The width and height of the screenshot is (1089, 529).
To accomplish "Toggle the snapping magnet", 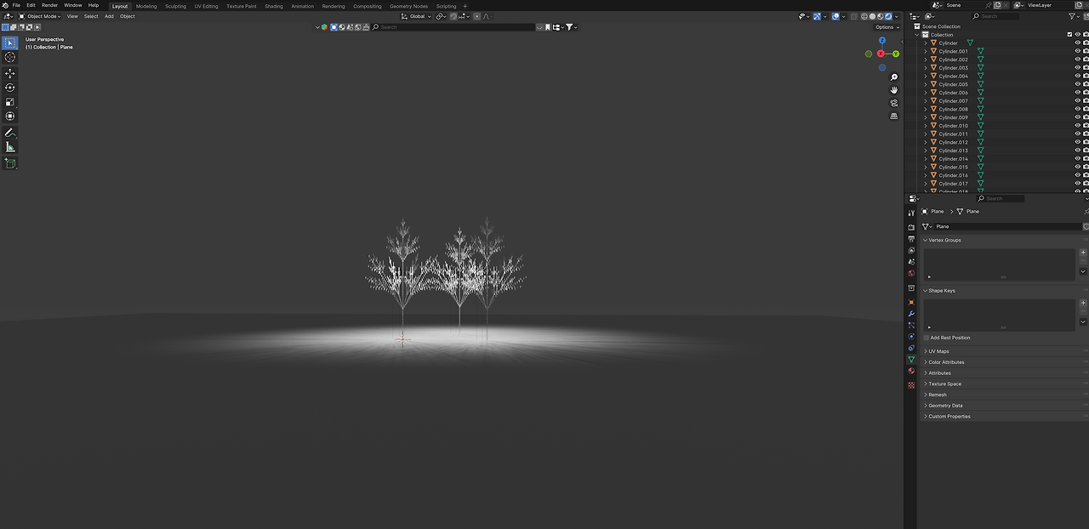I will (x=454, y=16).
